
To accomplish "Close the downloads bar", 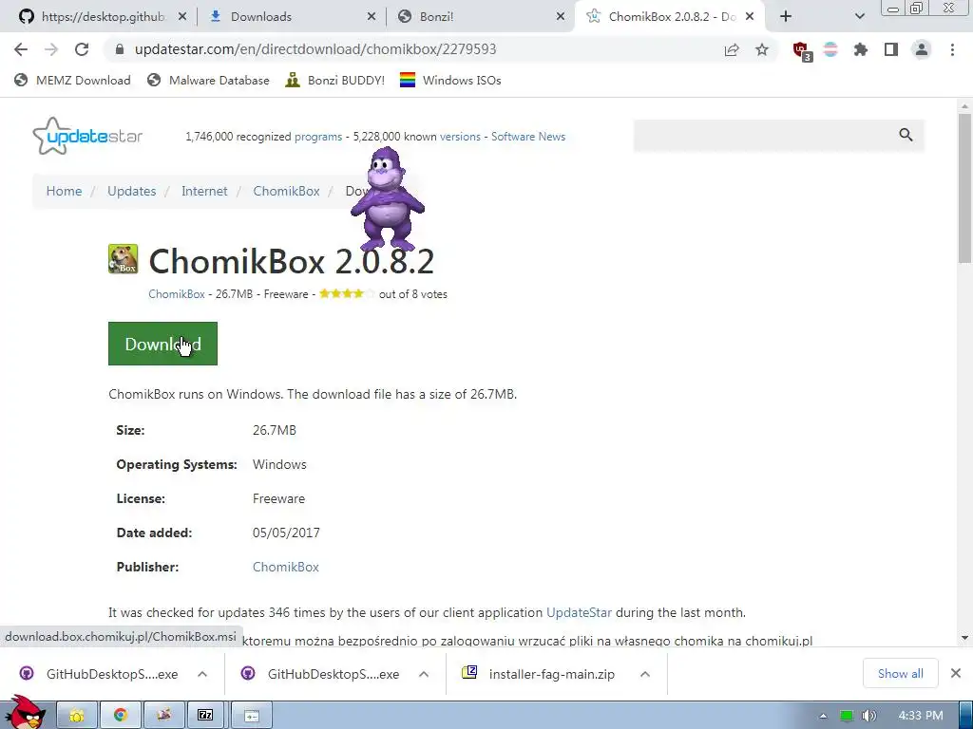I will 956,673.
